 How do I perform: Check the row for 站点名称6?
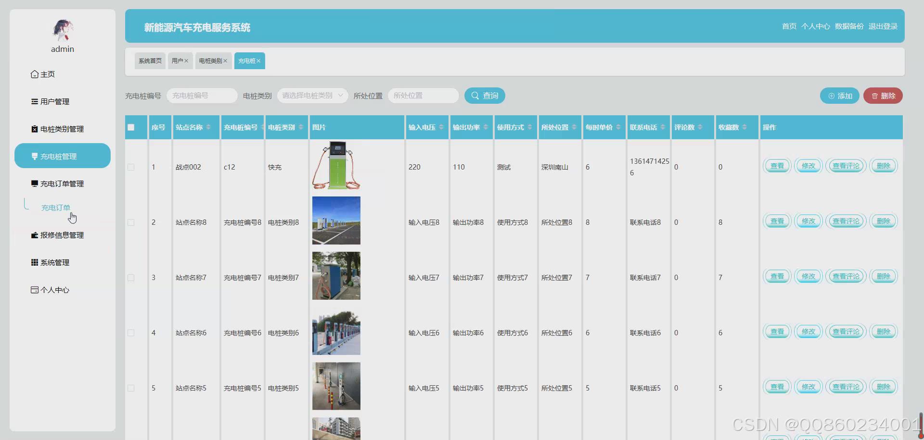(131, 333)
